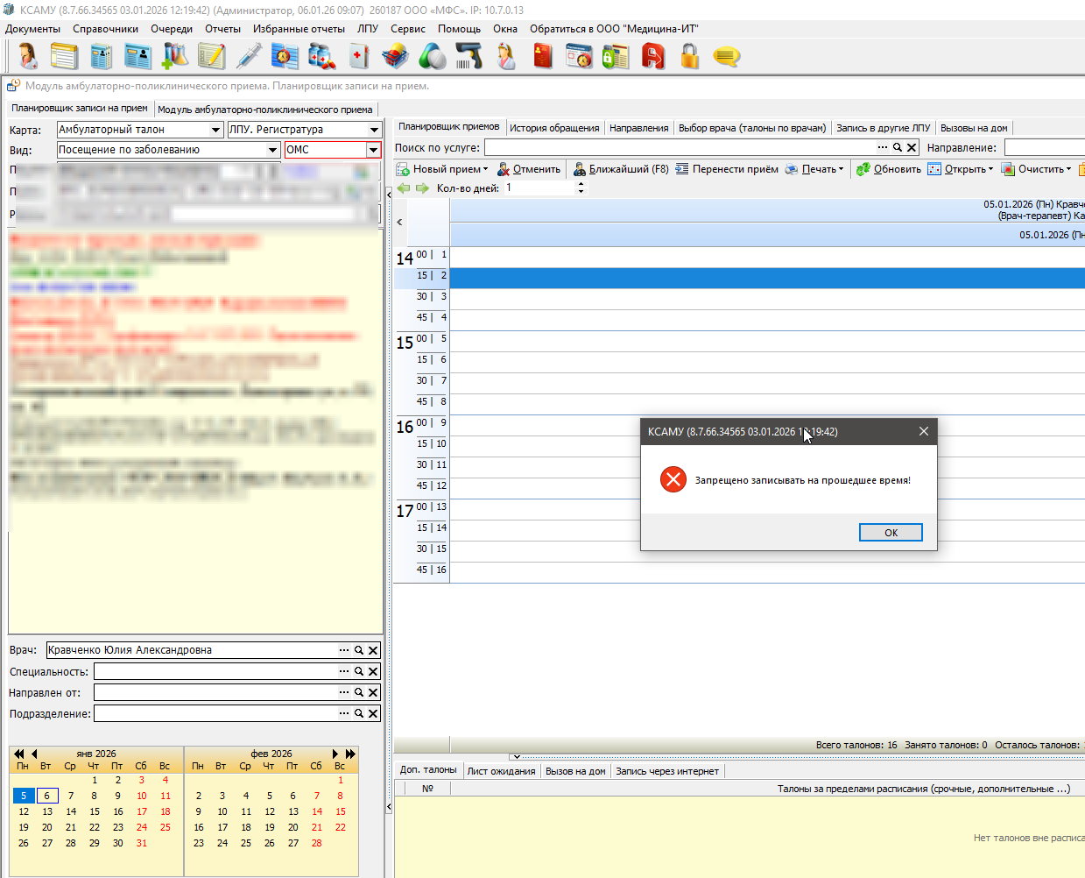Open the barcode scanner tool
The height and width of the screenshot is (878, 1085).
click(x=469, y=57)
